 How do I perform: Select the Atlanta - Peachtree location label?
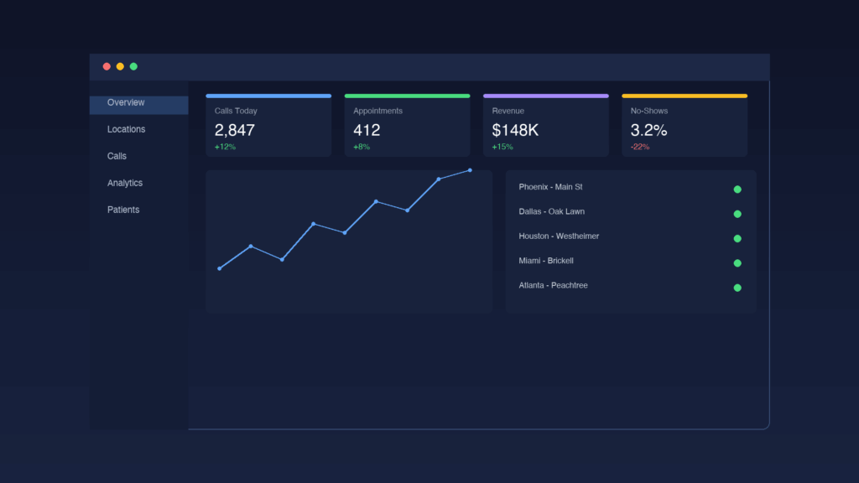click(x=553, y=286)
